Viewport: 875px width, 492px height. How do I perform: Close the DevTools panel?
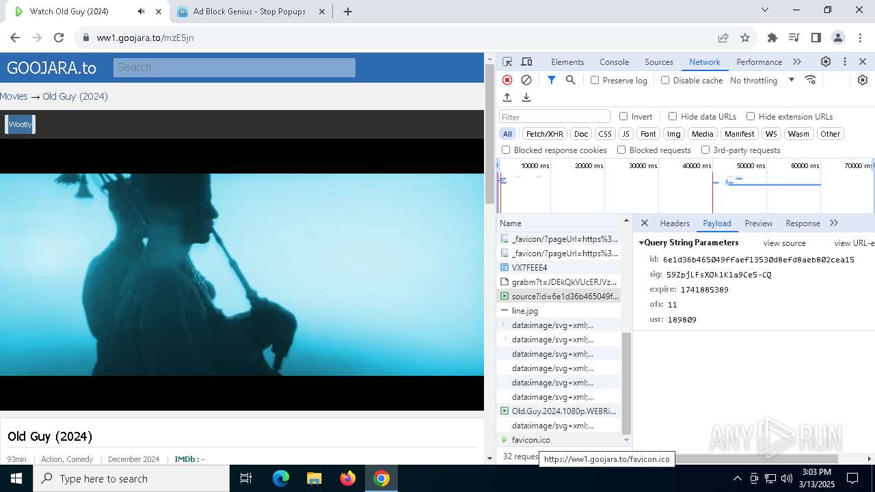pos(863,61)
